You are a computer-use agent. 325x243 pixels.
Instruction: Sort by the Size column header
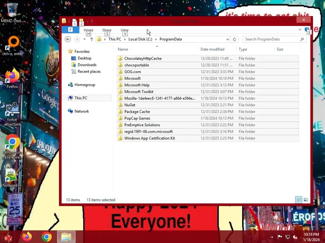pyautogui.click(x=280, y=49)
